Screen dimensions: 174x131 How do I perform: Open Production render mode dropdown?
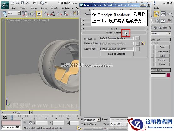point(99,120)
